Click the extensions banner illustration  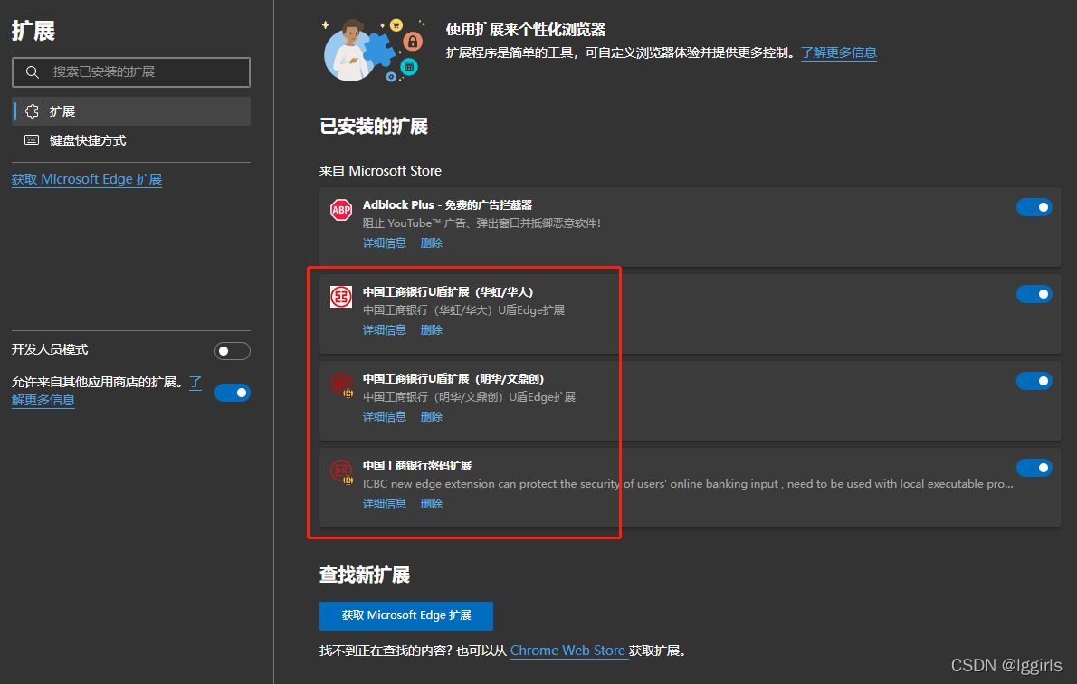[375, 50]
